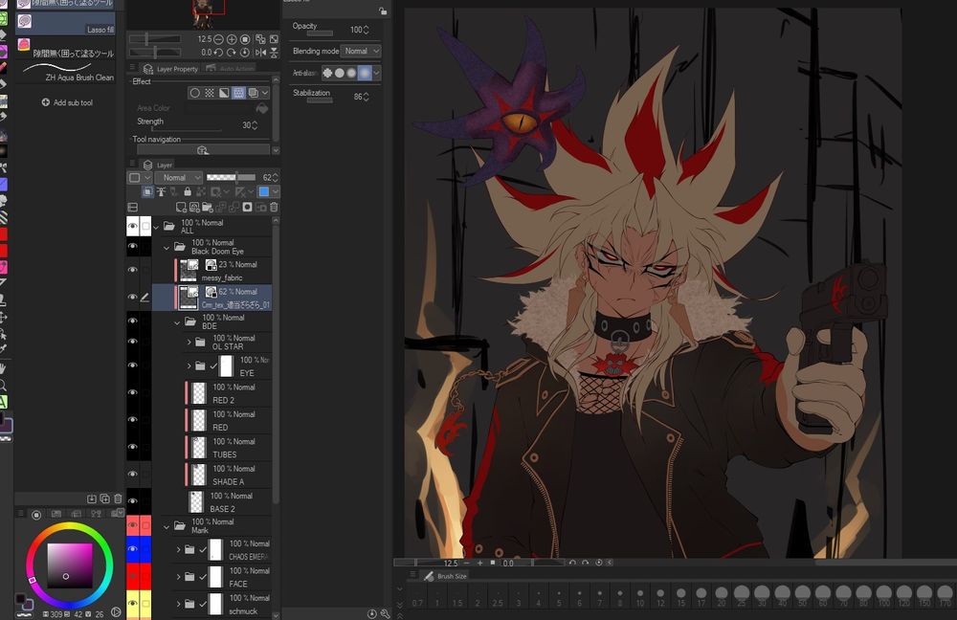Viewport: 957px width, 620px height.
Task: Expand the schmuck folder
Action: 178,604
